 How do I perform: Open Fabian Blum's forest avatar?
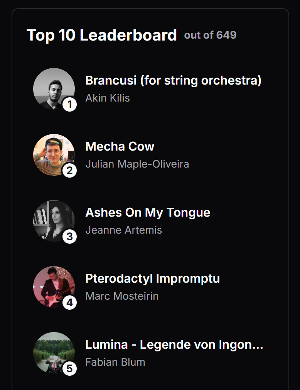[x=53, y=352]
